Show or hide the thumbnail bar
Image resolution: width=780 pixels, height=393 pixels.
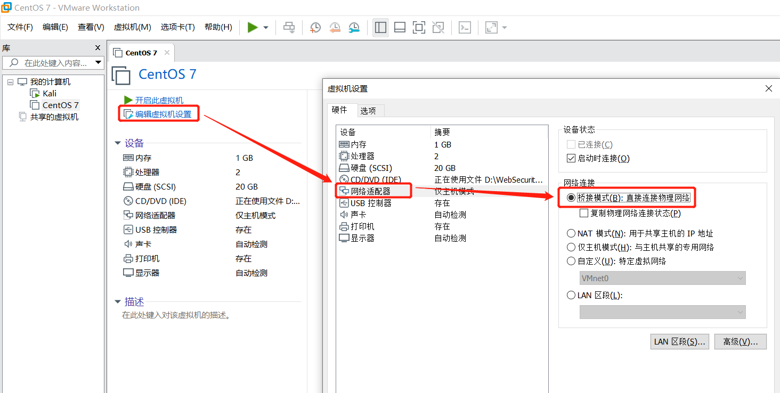coord(400,27)
